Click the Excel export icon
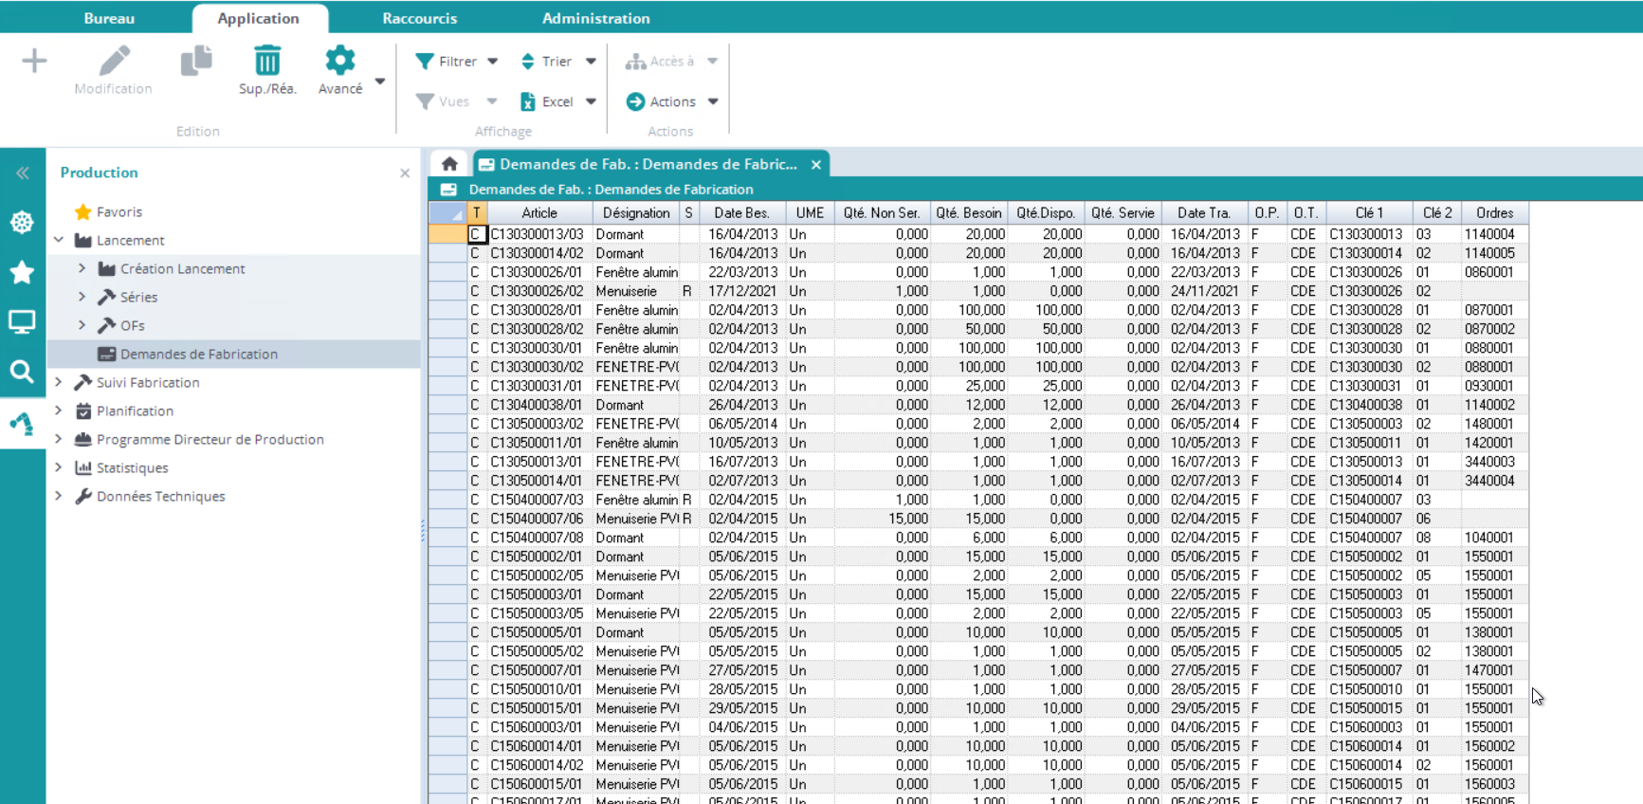 528,101
